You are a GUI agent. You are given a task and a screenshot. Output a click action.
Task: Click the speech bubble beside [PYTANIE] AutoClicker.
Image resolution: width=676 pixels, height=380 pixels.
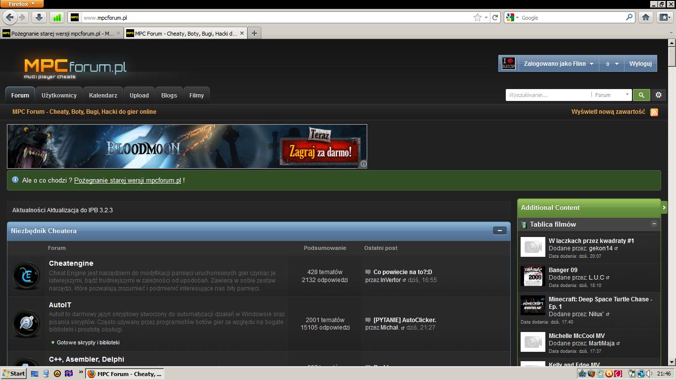(x=368, y=320)
